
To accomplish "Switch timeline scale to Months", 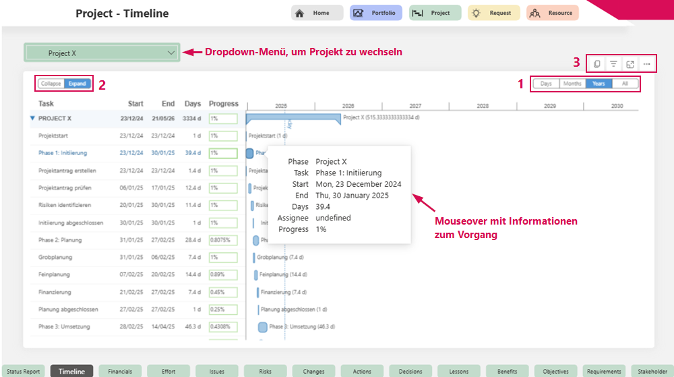I will pos(572,84).
